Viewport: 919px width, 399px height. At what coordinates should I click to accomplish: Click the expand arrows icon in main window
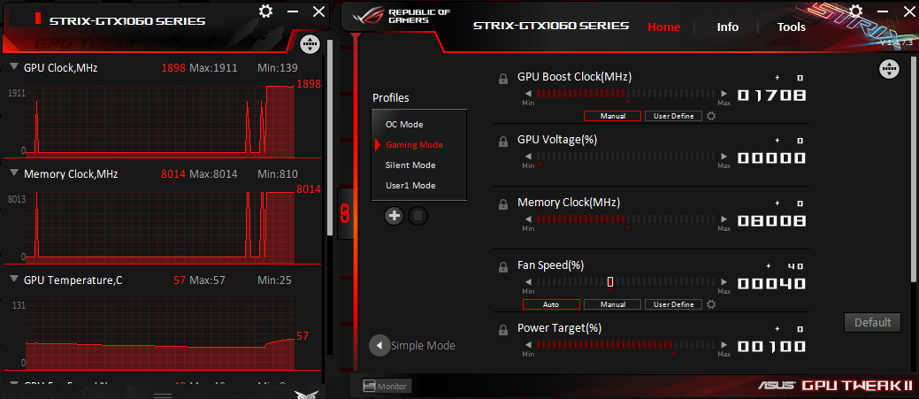[889, 69]
